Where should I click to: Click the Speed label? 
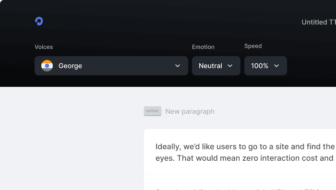[253, 46]
